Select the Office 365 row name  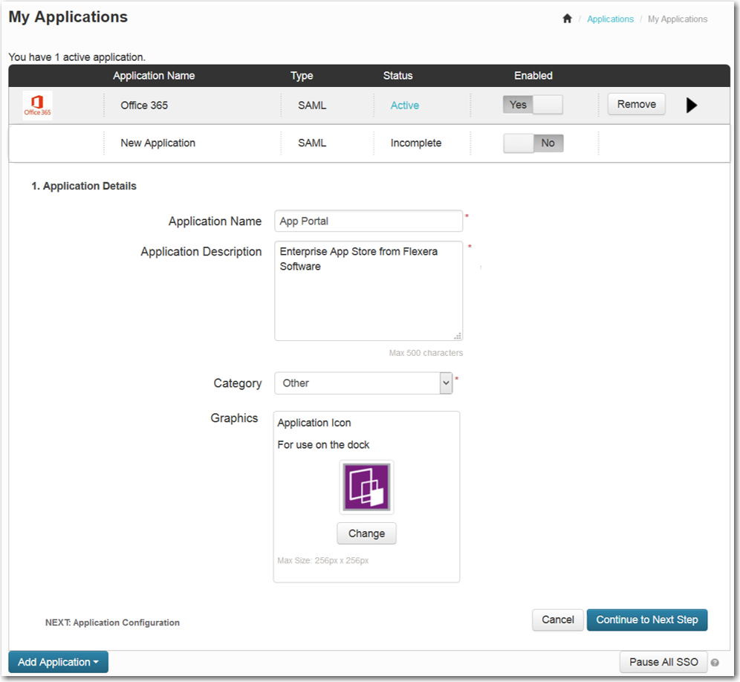144,105
